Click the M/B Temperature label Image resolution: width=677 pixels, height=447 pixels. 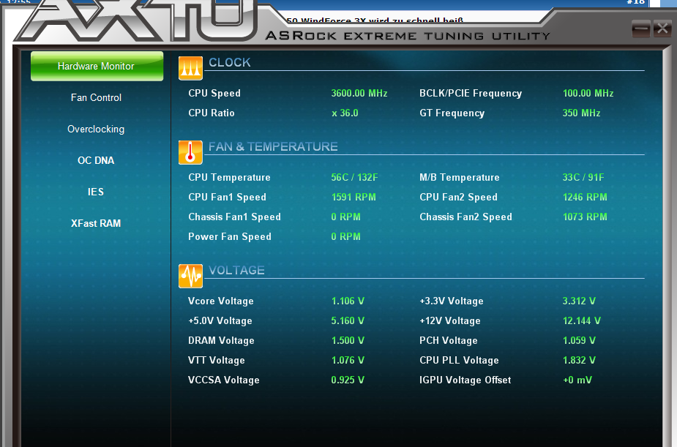[x=460, y=177]
